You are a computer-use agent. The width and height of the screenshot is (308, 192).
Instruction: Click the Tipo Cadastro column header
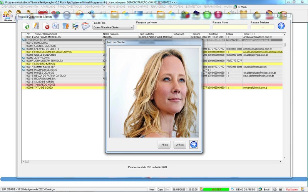[147, 34]
